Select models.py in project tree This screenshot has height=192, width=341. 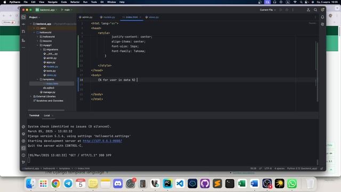tap(52, 67)
